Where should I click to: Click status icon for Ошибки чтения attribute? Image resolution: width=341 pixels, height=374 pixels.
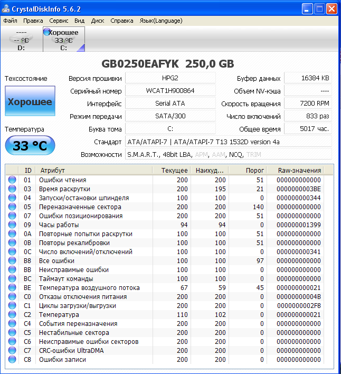(x=12, y=180)
